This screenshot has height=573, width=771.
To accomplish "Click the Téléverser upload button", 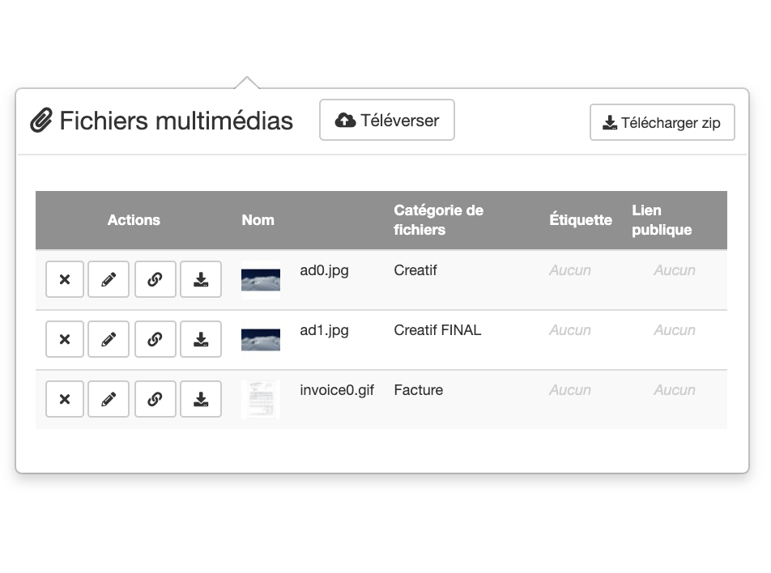I will point(387,121).
